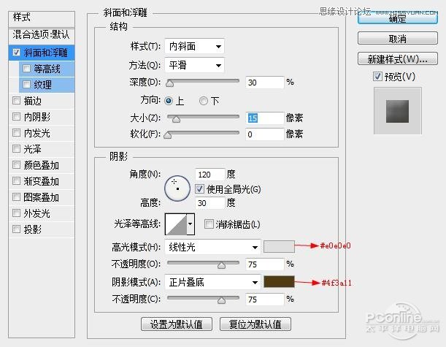The width and height of the screenshot is (446, 347).
Task: Toggle the 斜面和浮雕 style checkbox
Action: (x=16, y=52)
